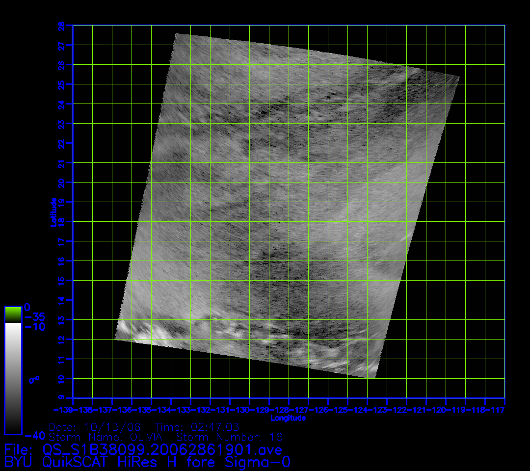The image size is (530, 471).
Task: Click the 0 label above the color bar
Action: pyautogui.click(x=27, y=307)
